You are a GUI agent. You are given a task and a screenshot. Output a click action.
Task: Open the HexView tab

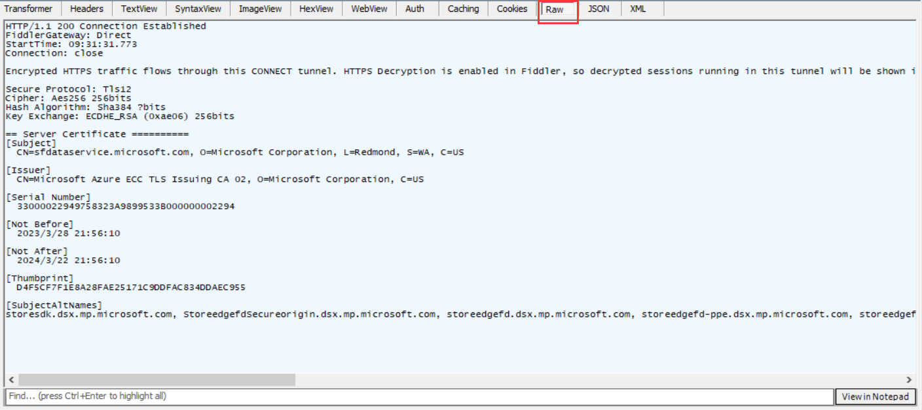click(316, 9)
